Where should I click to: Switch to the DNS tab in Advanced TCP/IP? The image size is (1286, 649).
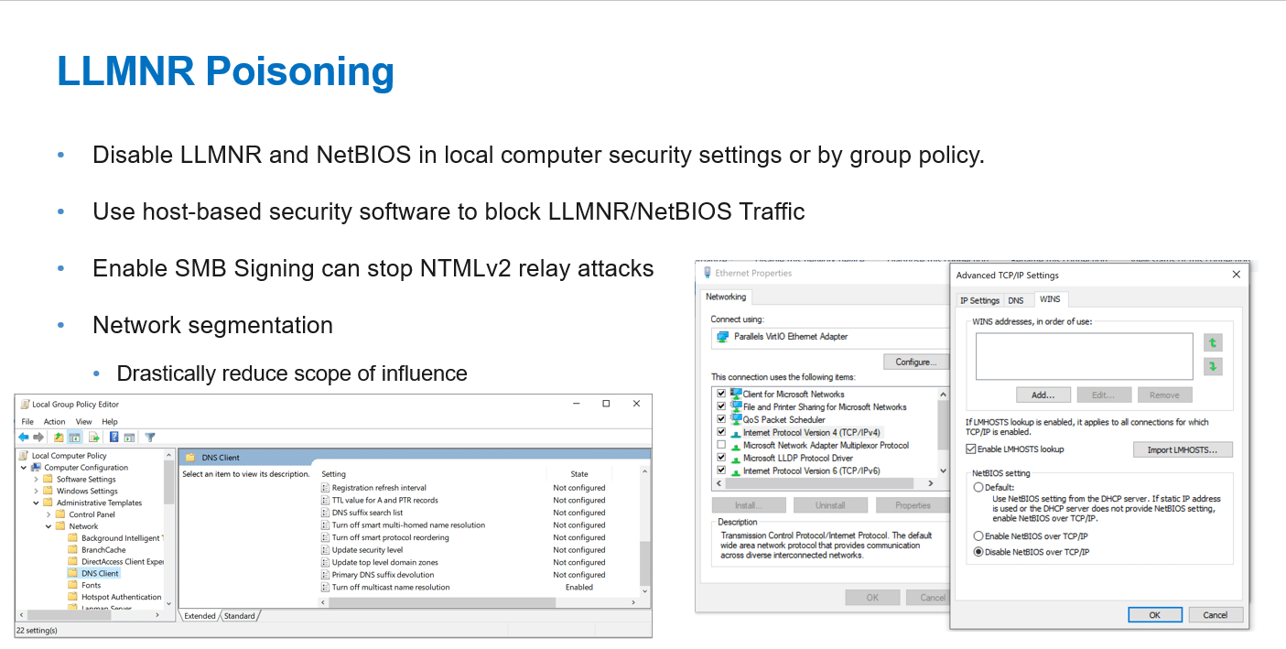point(1016,300)
